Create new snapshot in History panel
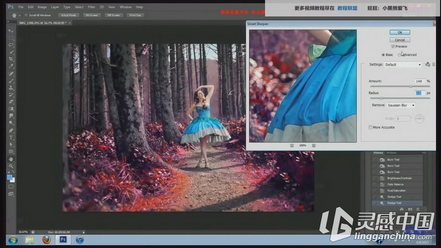This screenshot has width=441, height=248. [x=410, y=209]
